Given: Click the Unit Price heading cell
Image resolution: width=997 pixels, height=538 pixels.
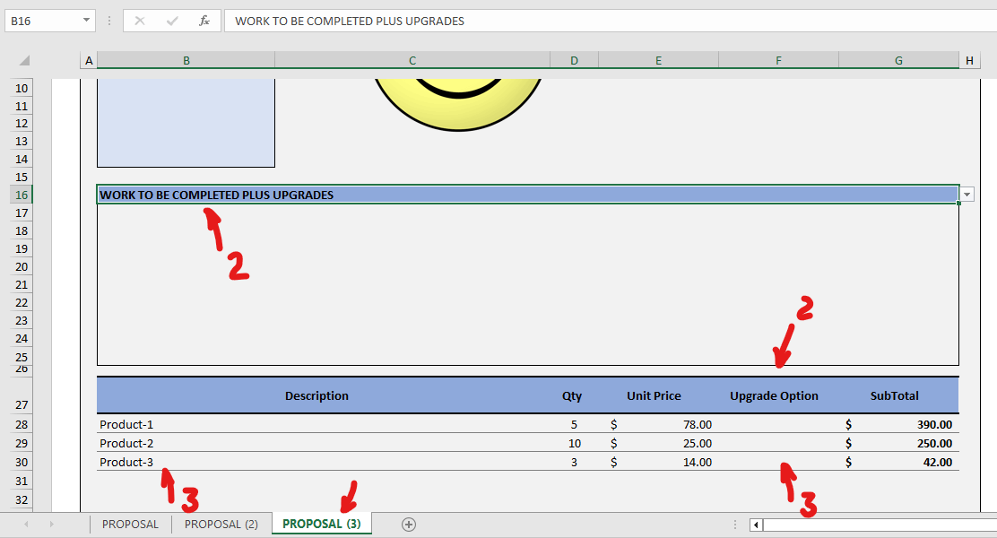Looking at the screenshot, I should [658, 395].
